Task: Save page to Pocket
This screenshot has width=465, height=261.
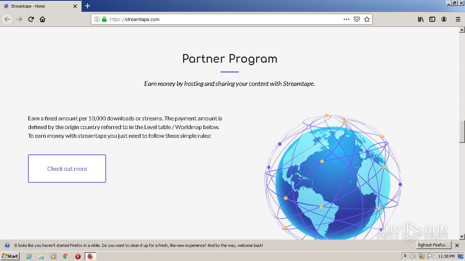Action: [357, 19]
